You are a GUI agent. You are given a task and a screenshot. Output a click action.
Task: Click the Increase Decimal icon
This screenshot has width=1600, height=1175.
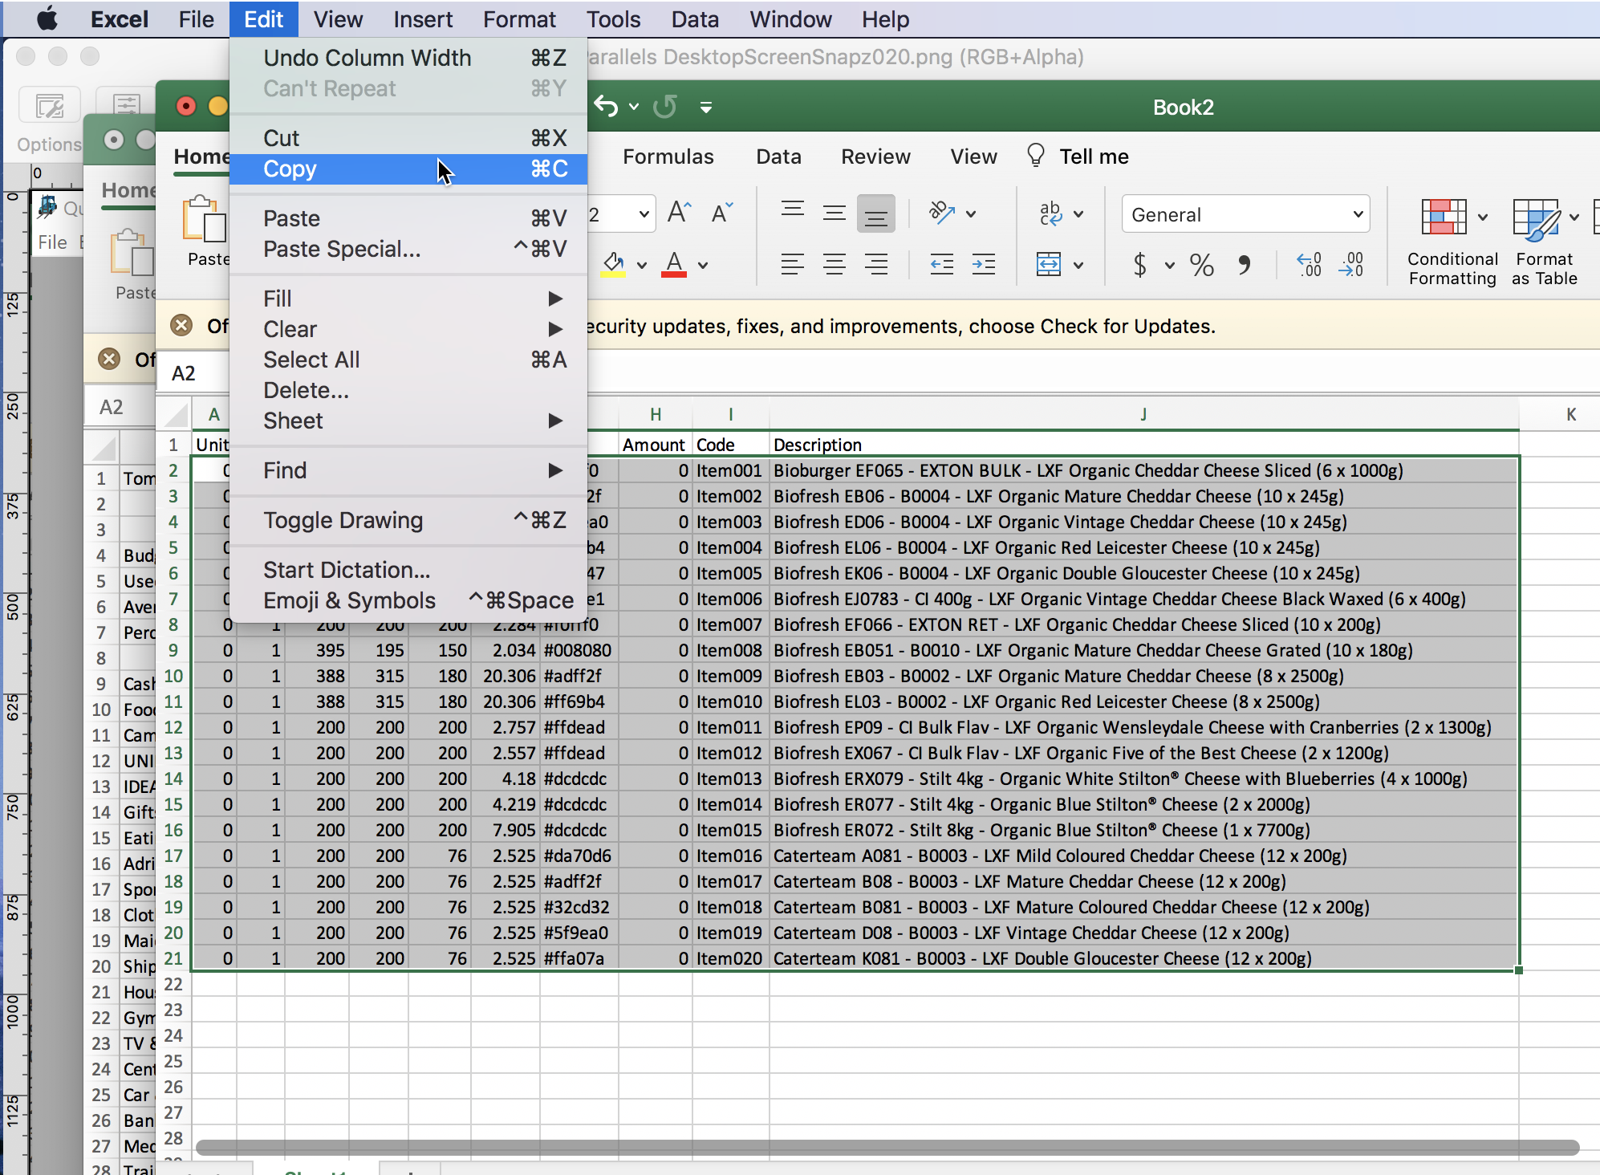pyautogui.click(x=1310, y=264)
